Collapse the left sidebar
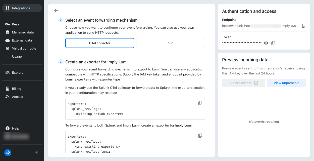The height and width of the screenshot is (161, 314). click(x=37, y=152)
